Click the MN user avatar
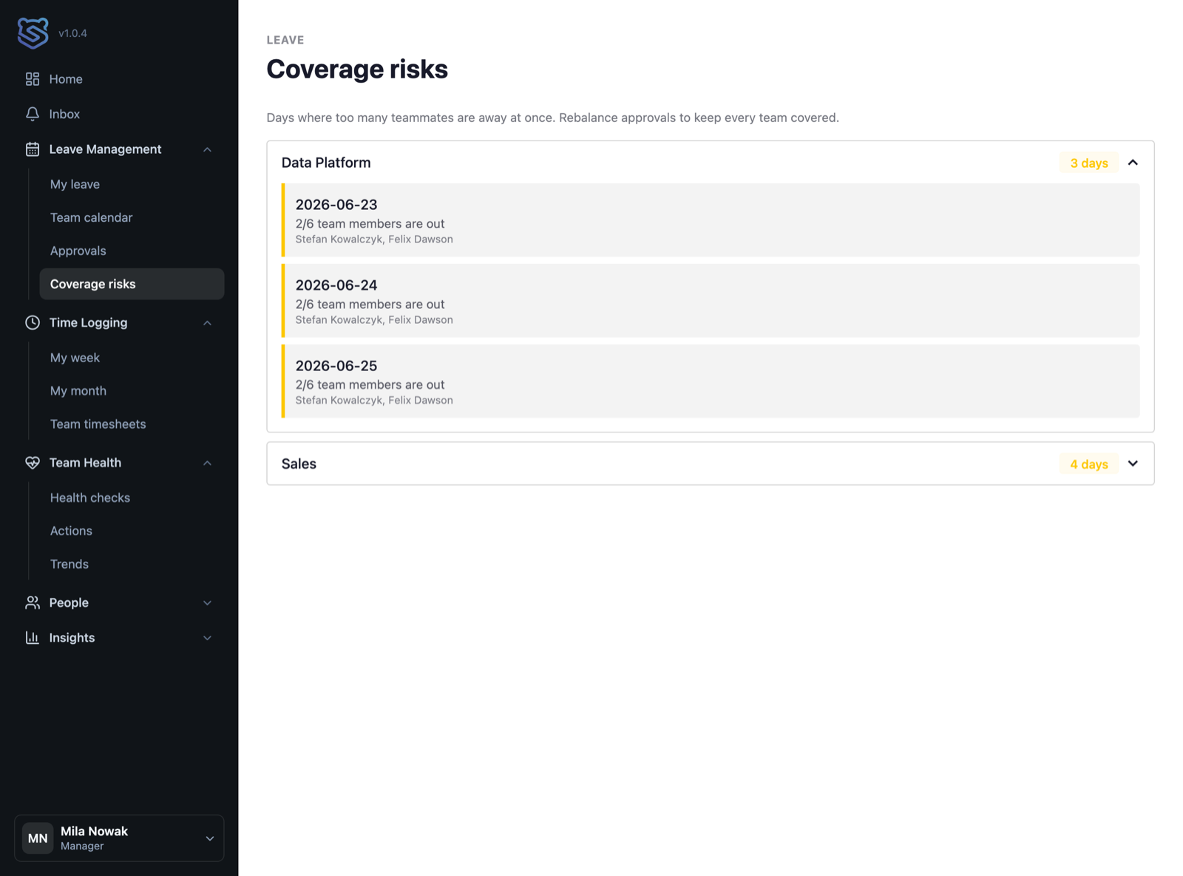Image resolution: width=1183 pixels, height=876 pixels. click(x=38, y=838)
